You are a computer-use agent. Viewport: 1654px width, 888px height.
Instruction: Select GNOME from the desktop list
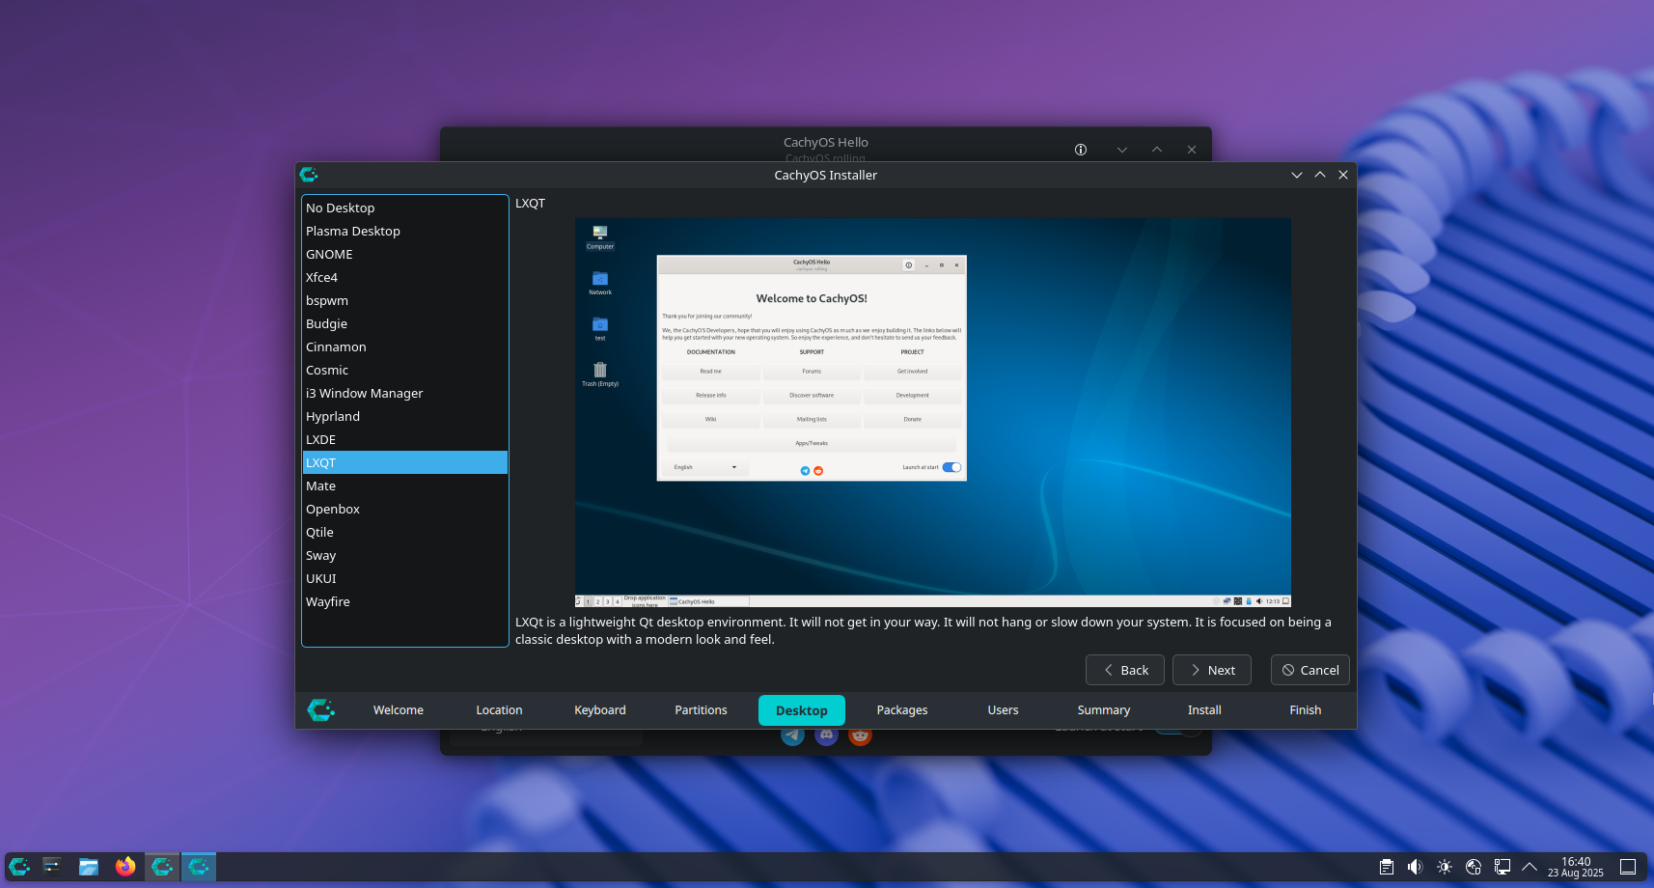coord(329,254)
